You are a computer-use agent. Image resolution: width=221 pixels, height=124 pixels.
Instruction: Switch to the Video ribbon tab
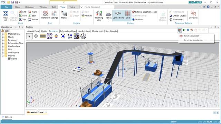tap(72, 7)
